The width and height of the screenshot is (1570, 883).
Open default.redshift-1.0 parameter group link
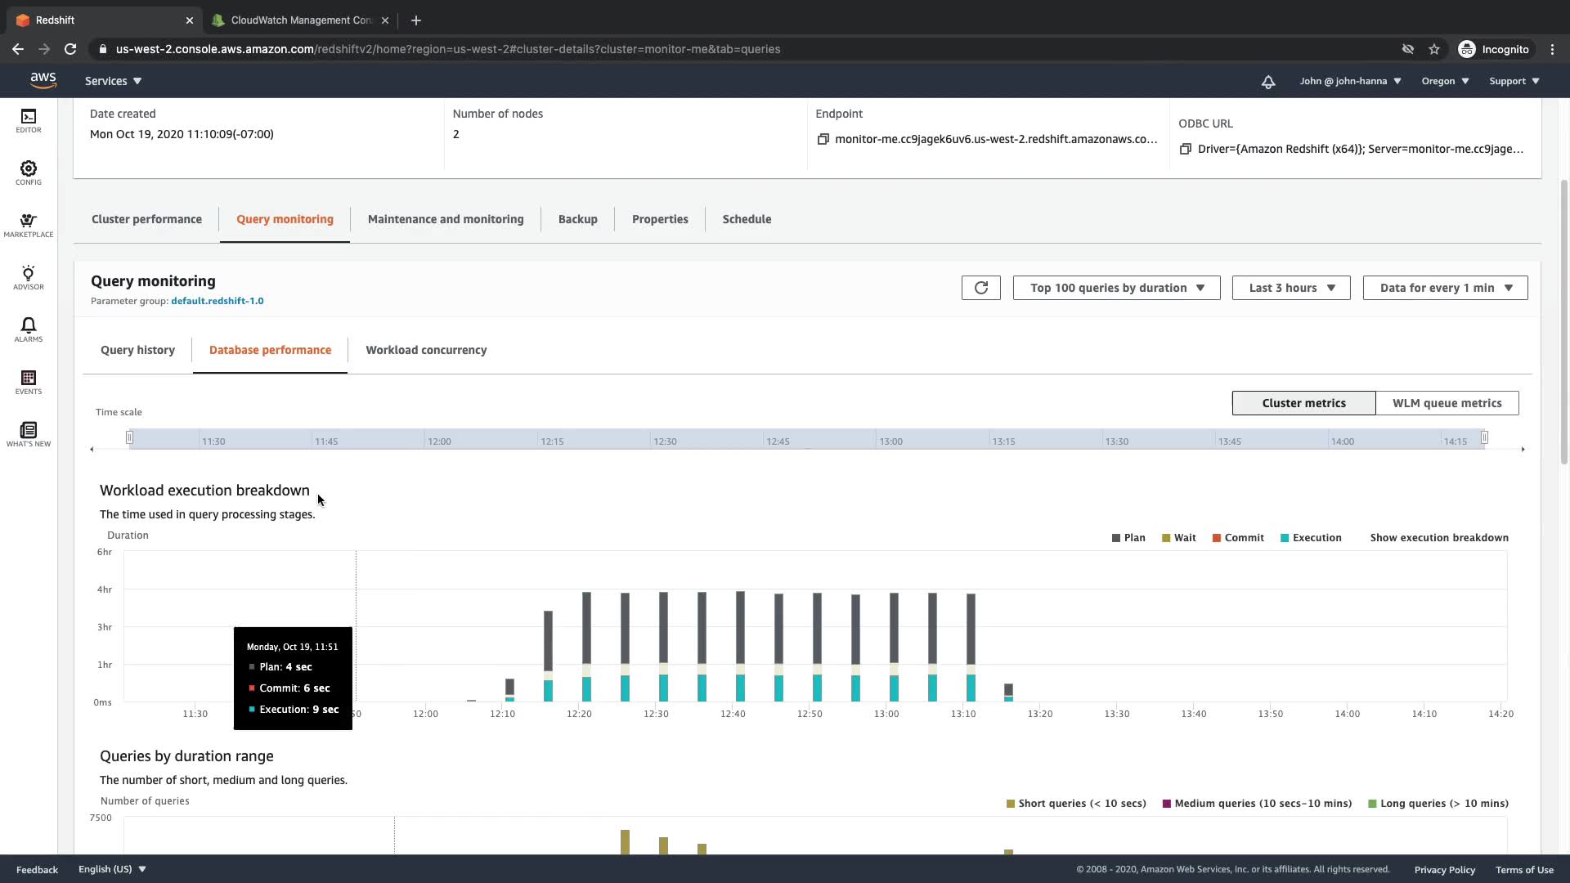pos(217,301)
